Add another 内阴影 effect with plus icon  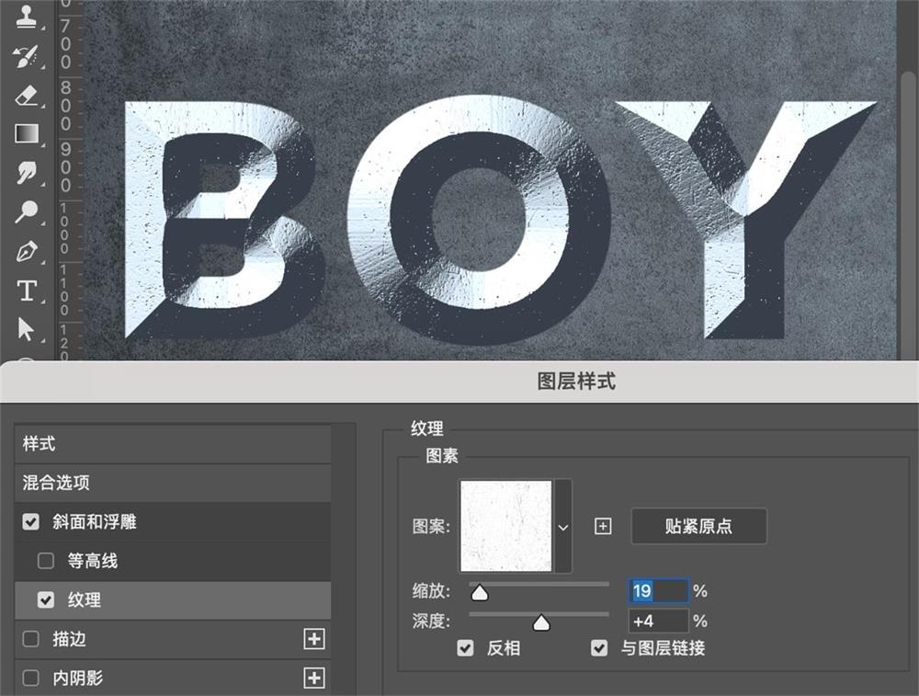(314, 678)
